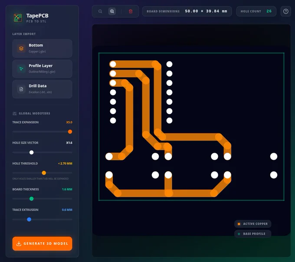Click the Bottom copper layer stack icon
Viewport: 295px width, 262px height.
pyautogui.click(x=21, y=48)
